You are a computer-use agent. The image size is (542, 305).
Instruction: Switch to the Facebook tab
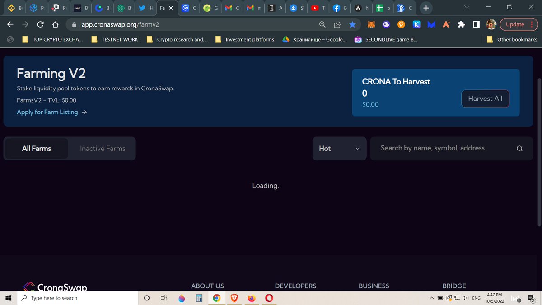pyautogui.click(x=341, y=8)
